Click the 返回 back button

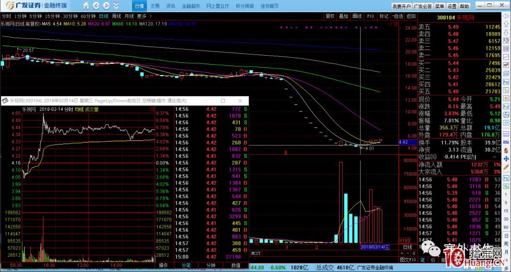(411, 16)
